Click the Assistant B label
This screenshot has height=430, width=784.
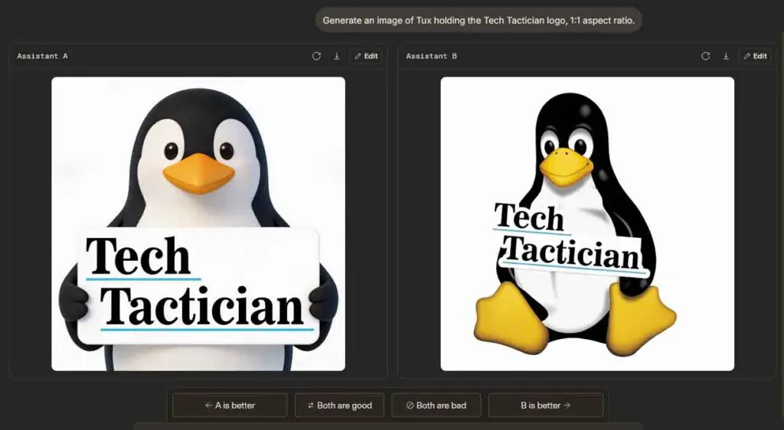[x=432, y=56]
